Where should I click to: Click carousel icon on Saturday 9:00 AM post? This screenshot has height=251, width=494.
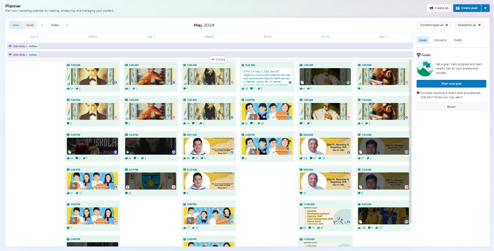[x=360, y=222]
